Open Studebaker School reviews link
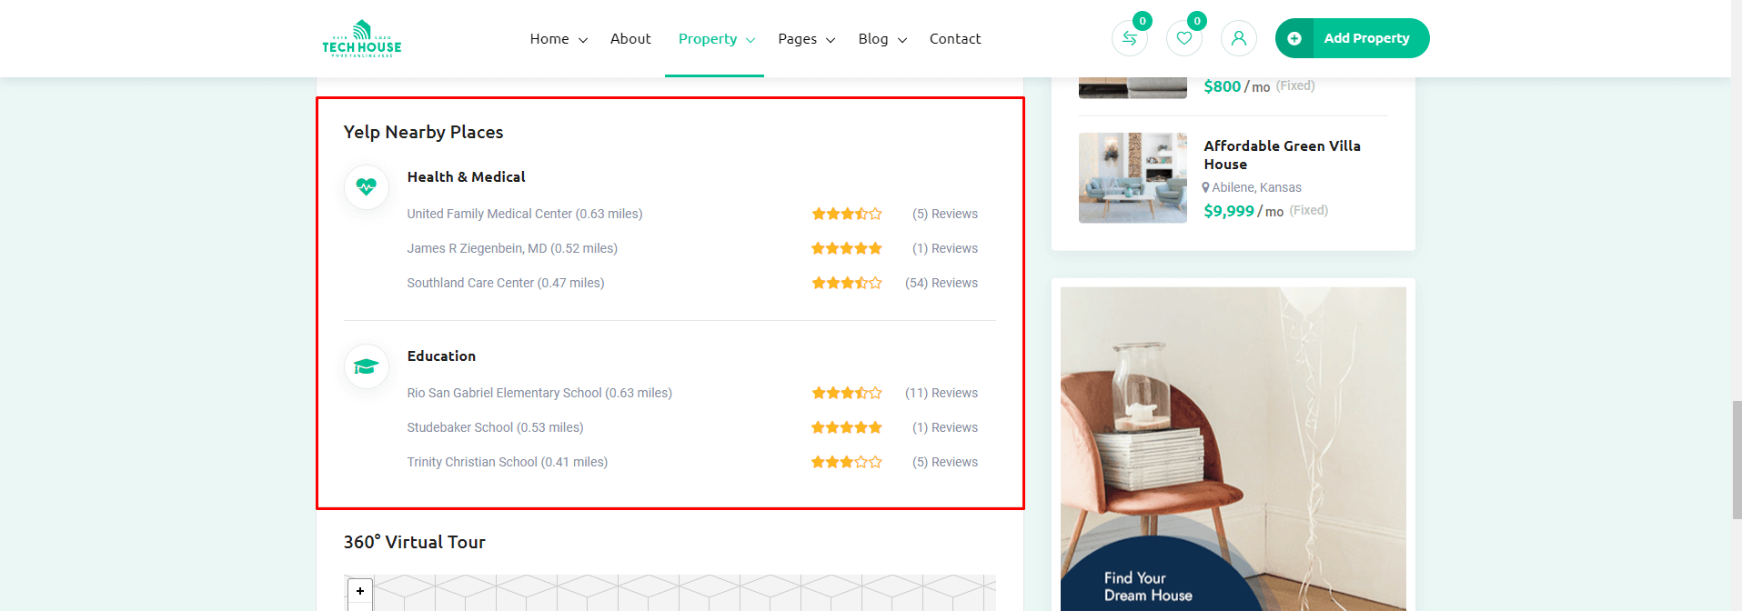Screen dimensions: 1742x611 945,427
